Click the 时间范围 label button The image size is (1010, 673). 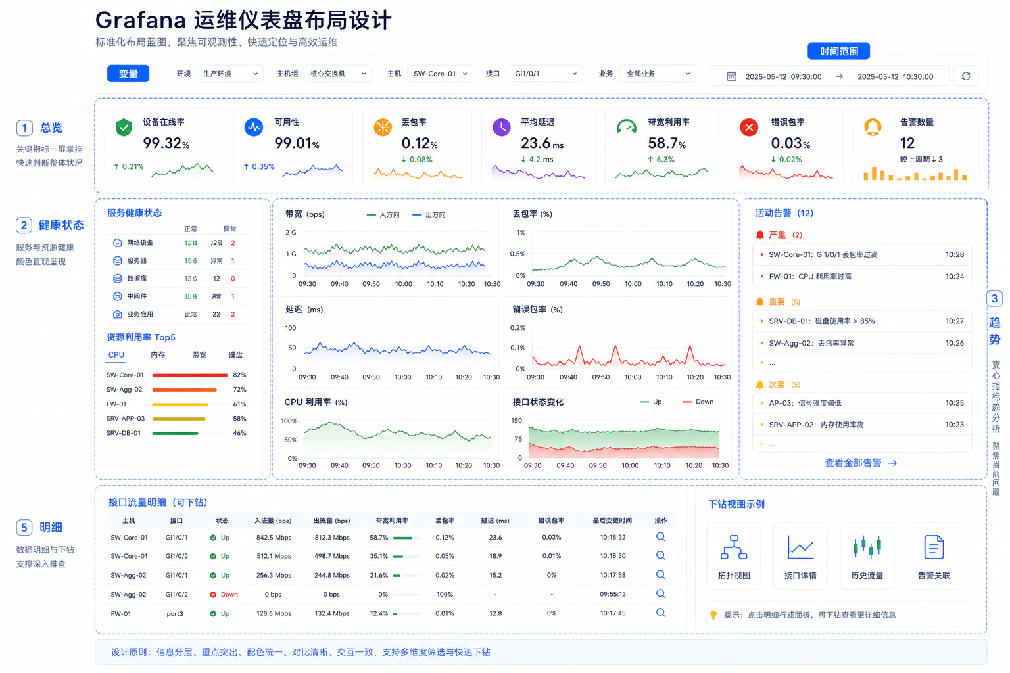[838, 51]
